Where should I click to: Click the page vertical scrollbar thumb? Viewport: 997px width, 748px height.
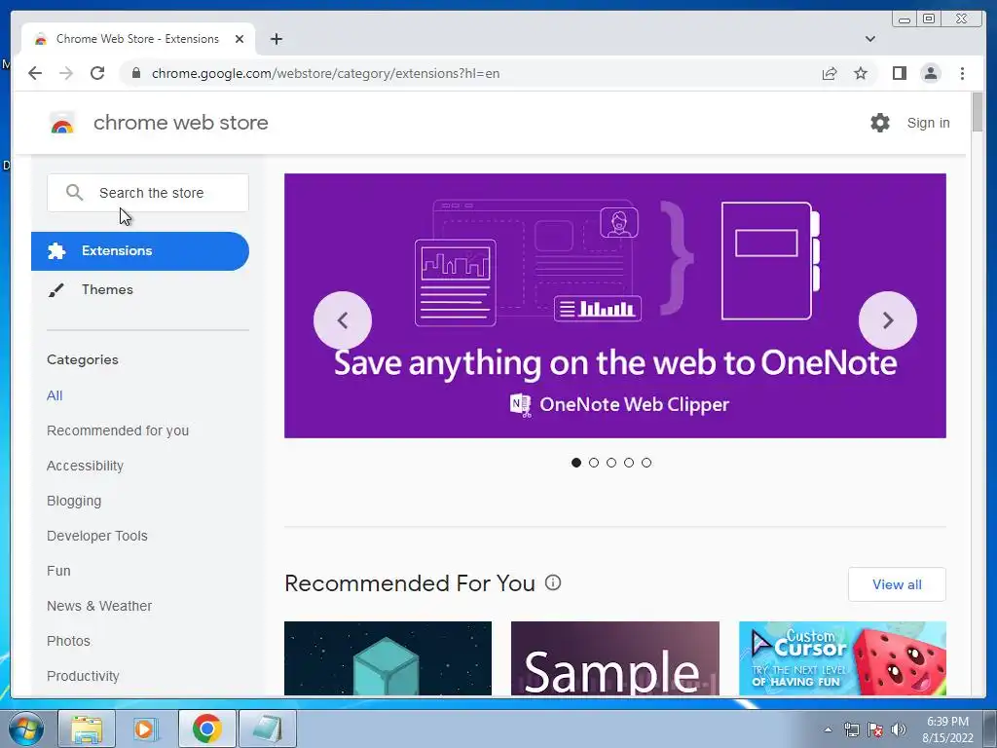click(x=978, y=112)
